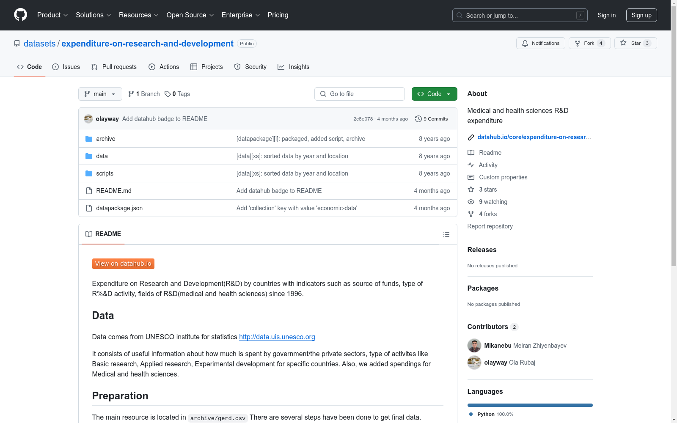Open the datapackage.json file
This screenshot has width=677, height=423.
point(119,208)
